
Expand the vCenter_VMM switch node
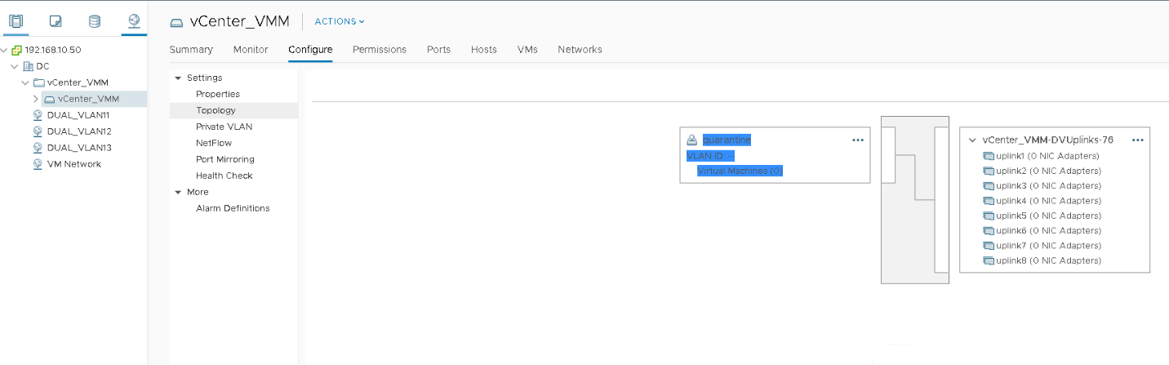point(36,99)
